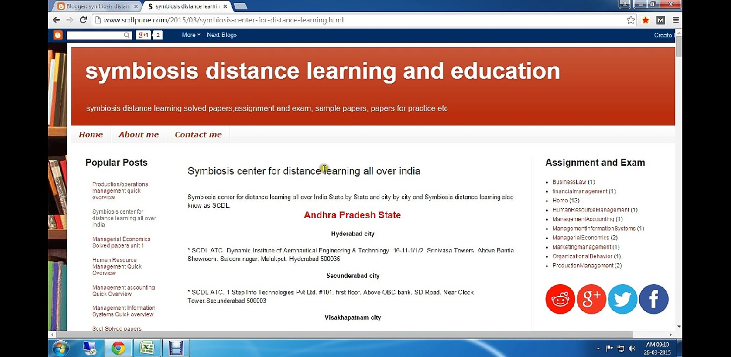The height and width of the screenshot is (357, 731).
Task: Open the Contact me page tab
Action: click(x=198, y=134)
